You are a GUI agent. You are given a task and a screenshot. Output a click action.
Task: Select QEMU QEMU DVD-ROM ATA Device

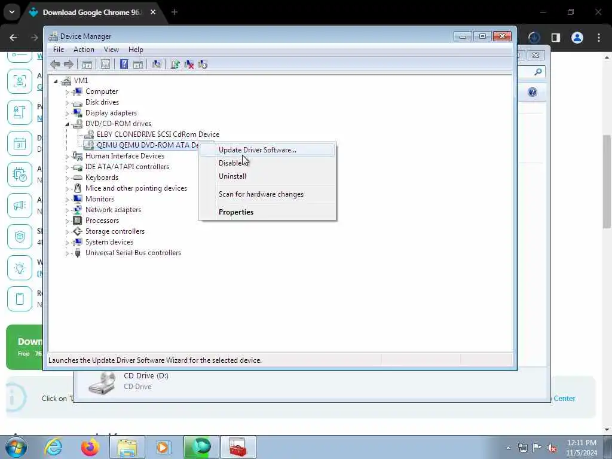pyautogui.click(x=148, y=145)
